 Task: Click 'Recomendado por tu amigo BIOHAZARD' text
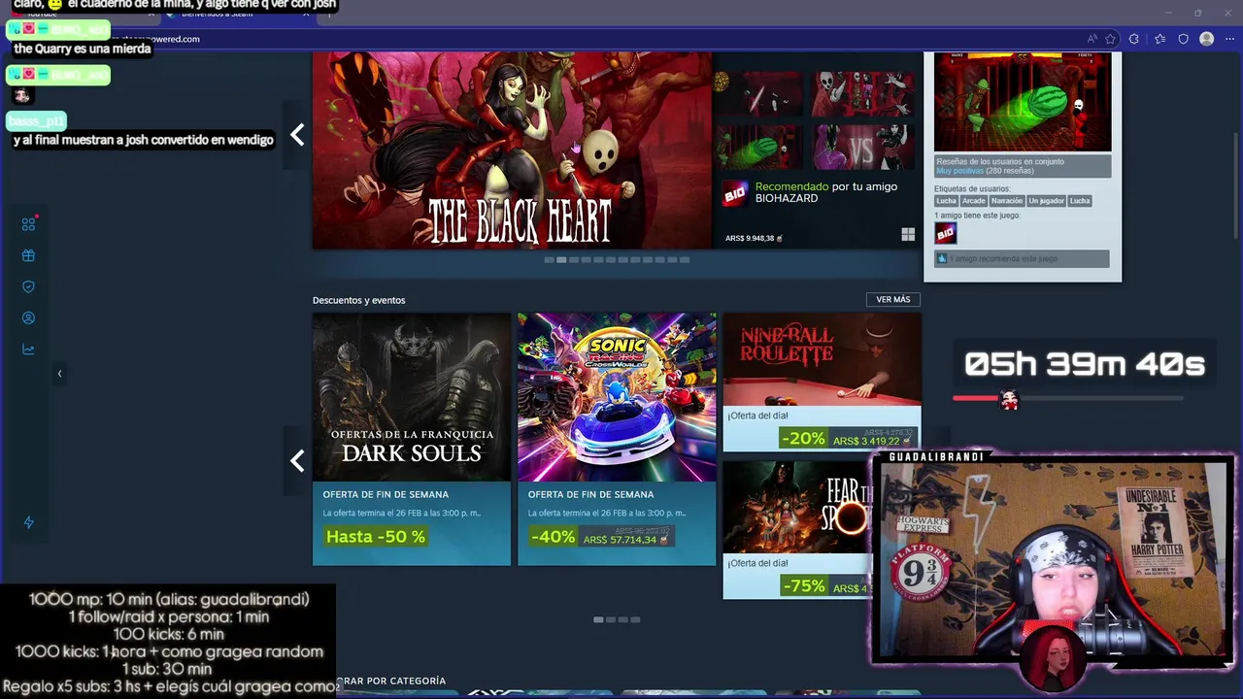click(x=826, y=192)
